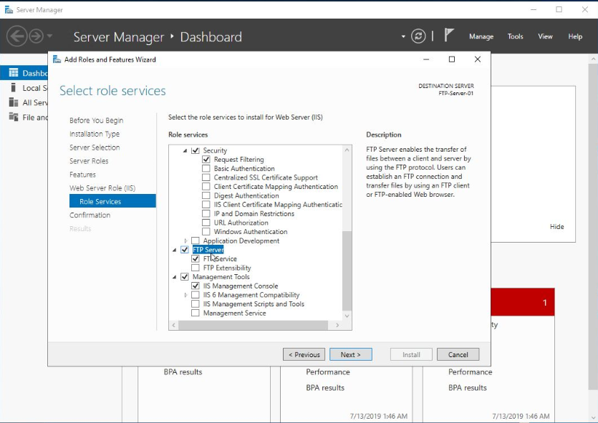This screenshot has width=598, height=423.
Task: Check IIS Management Scripts and Tools
Action: 196,303
